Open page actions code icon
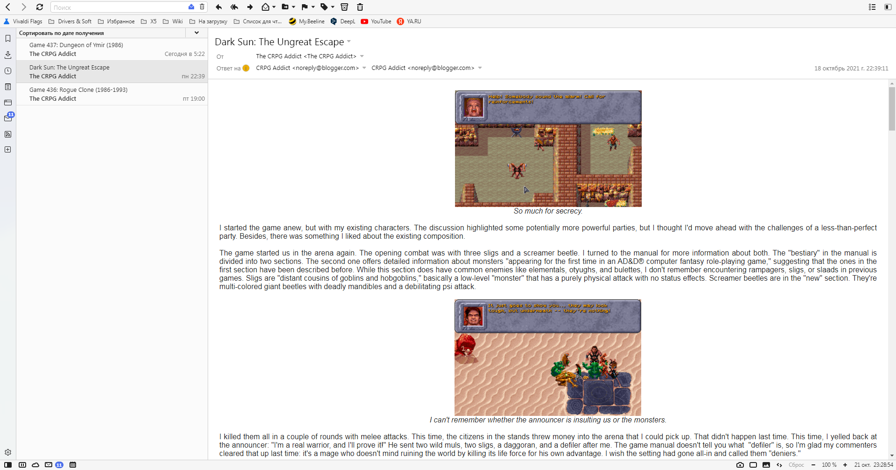The width and height of the screenshot is (896, 470). [x=779, y=465]
